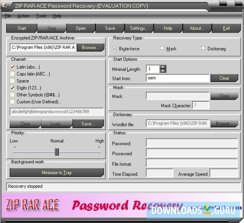Open the File menu
244x223 pixels.
8,16
